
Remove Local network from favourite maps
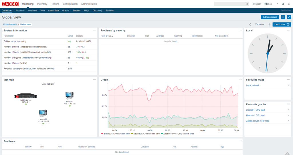[288, 85]
